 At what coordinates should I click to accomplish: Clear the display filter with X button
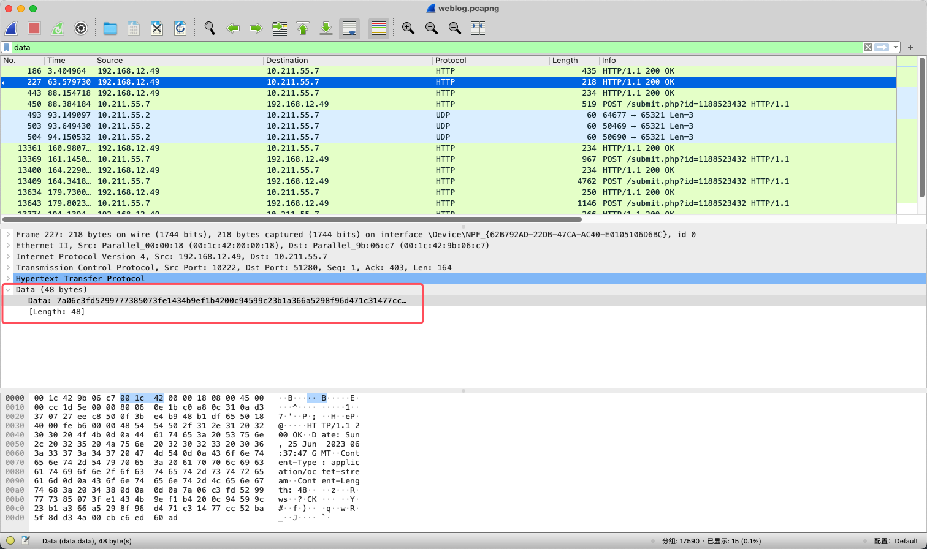click(x=868, y=47)
